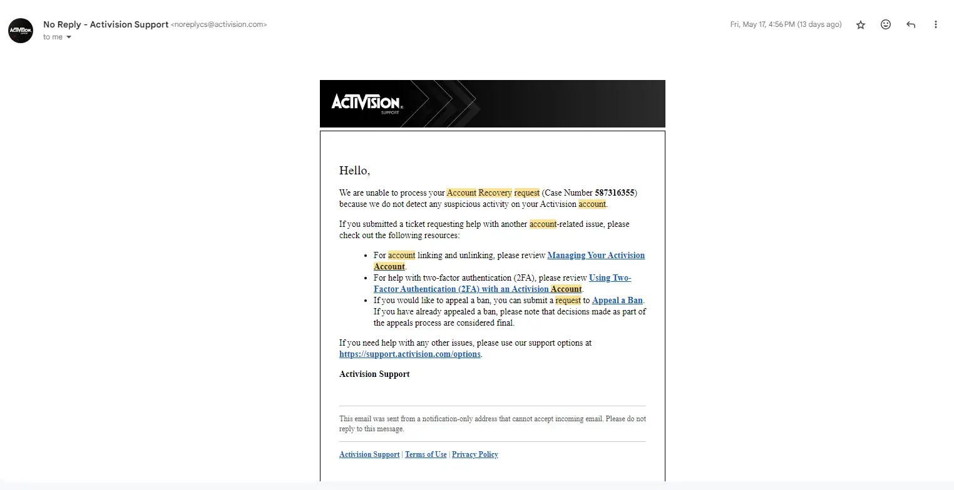Screen dimensions: 954x490
Task: Click the sender address noreplycs@activision.com
Action: [219, 24]
